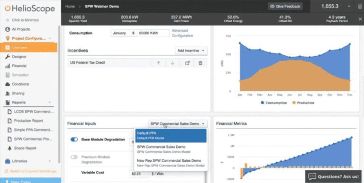
Task: Open the SPW Commercial Sales Demo model dropdown
Action: (x=178, y=124)
